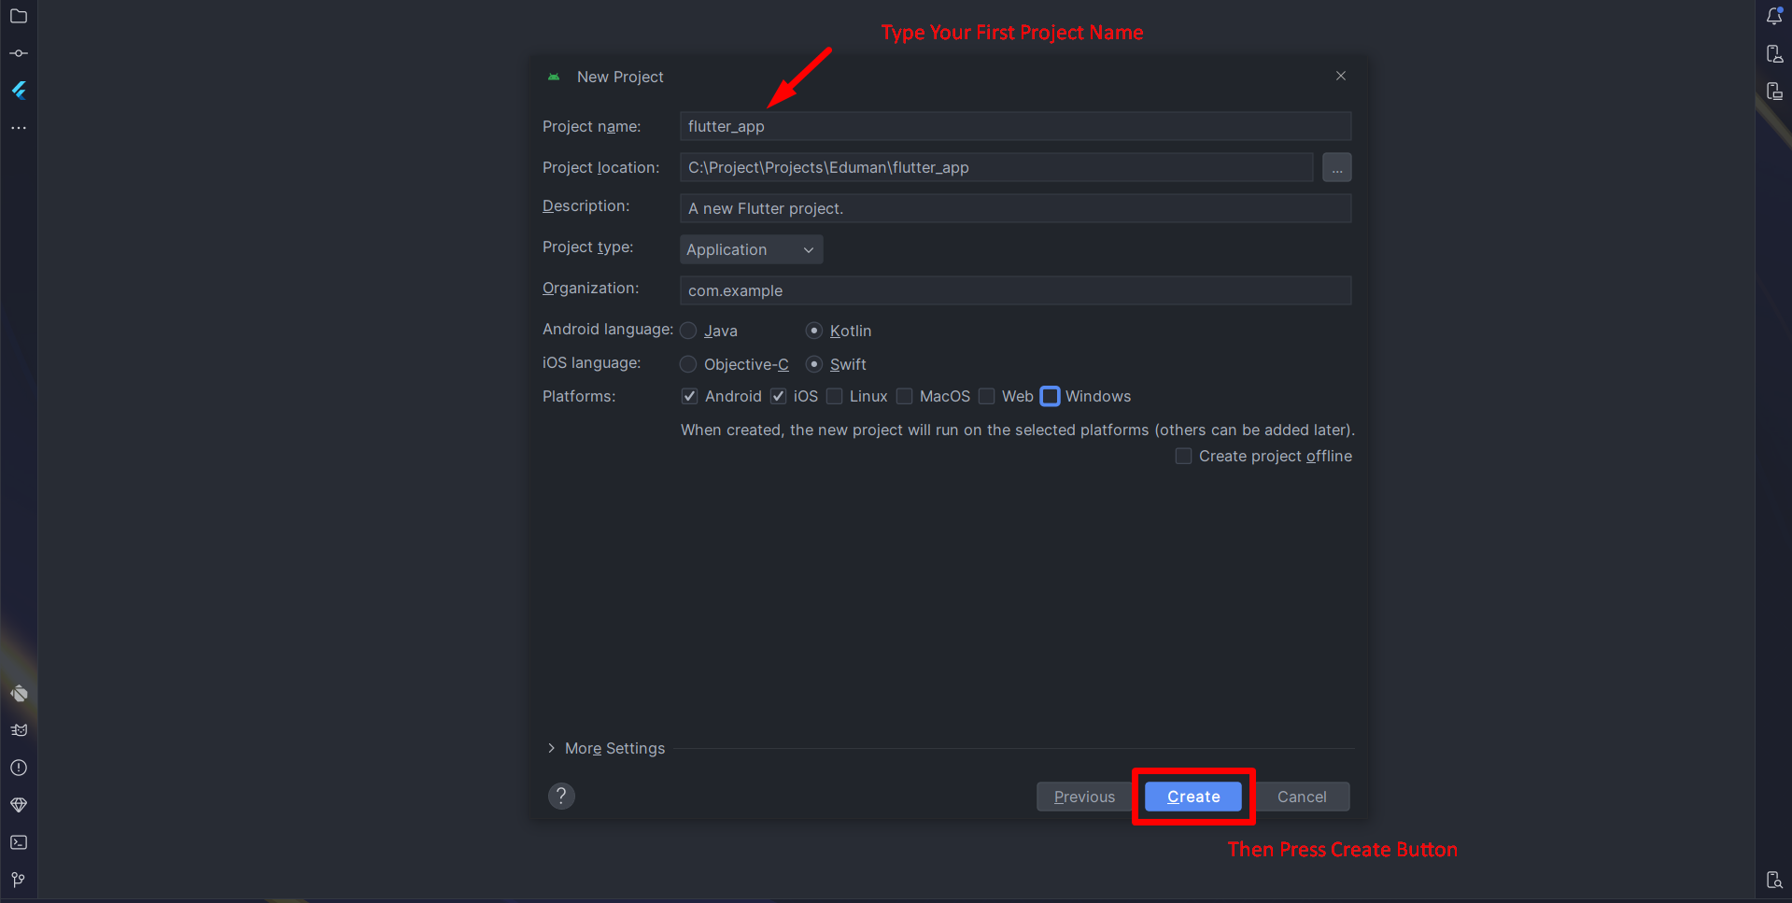Image resolution: width=1792 pixels, height=903 pixels.
Task: Open the Terminal tool window
Action: tap(19, 842)
